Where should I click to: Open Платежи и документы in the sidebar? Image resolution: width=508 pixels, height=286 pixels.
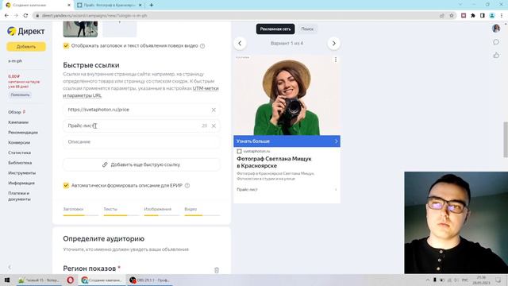[19, 196]
